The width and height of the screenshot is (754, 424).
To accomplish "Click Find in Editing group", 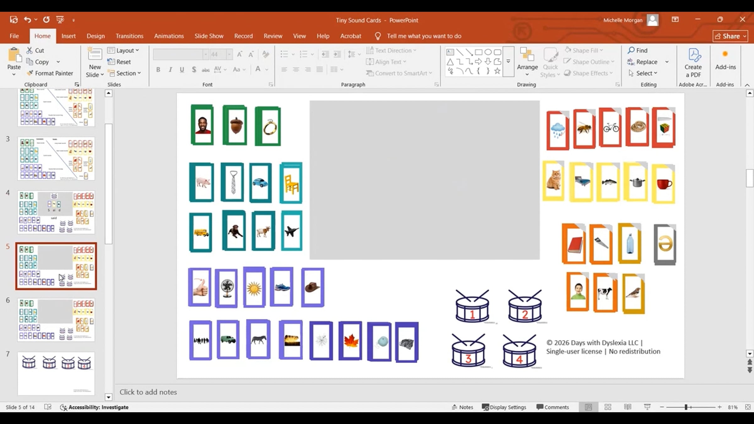I will [x=637, y=50].
